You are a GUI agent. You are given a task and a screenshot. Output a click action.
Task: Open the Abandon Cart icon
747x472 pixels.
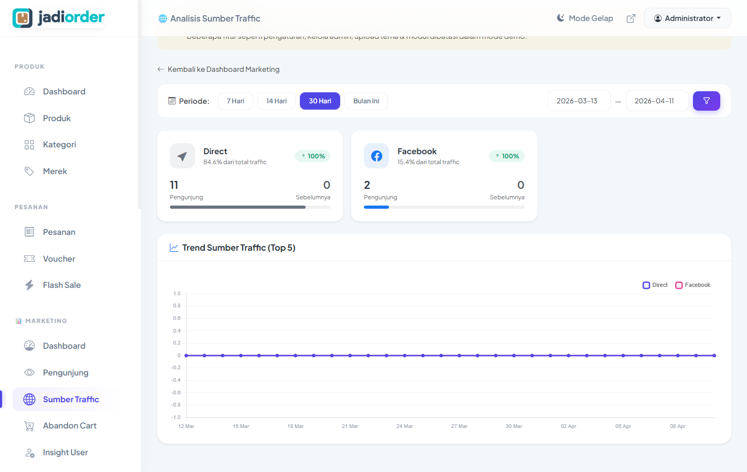tap(30, 425)
